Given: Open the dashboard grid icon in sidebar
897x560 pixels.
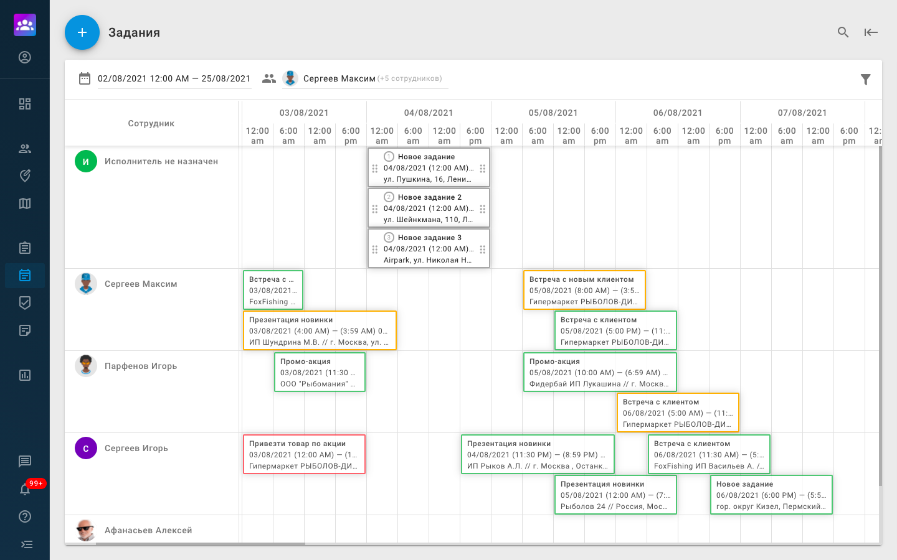Looking at the screenshot, I should [x=25, y=104].
